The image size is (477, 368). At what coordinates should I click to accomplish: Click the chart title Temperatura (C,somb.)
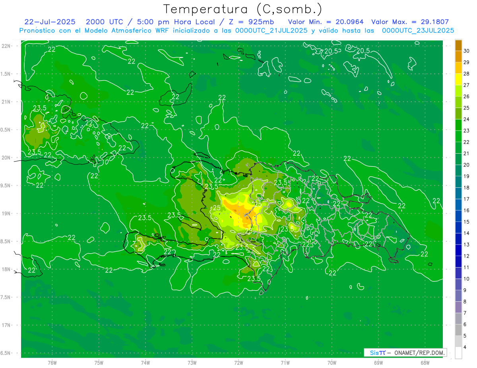pos(242,9)
